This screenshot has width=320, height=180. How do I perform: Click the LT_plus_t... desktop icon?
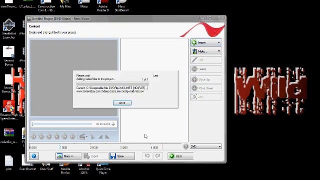(27, 4)
